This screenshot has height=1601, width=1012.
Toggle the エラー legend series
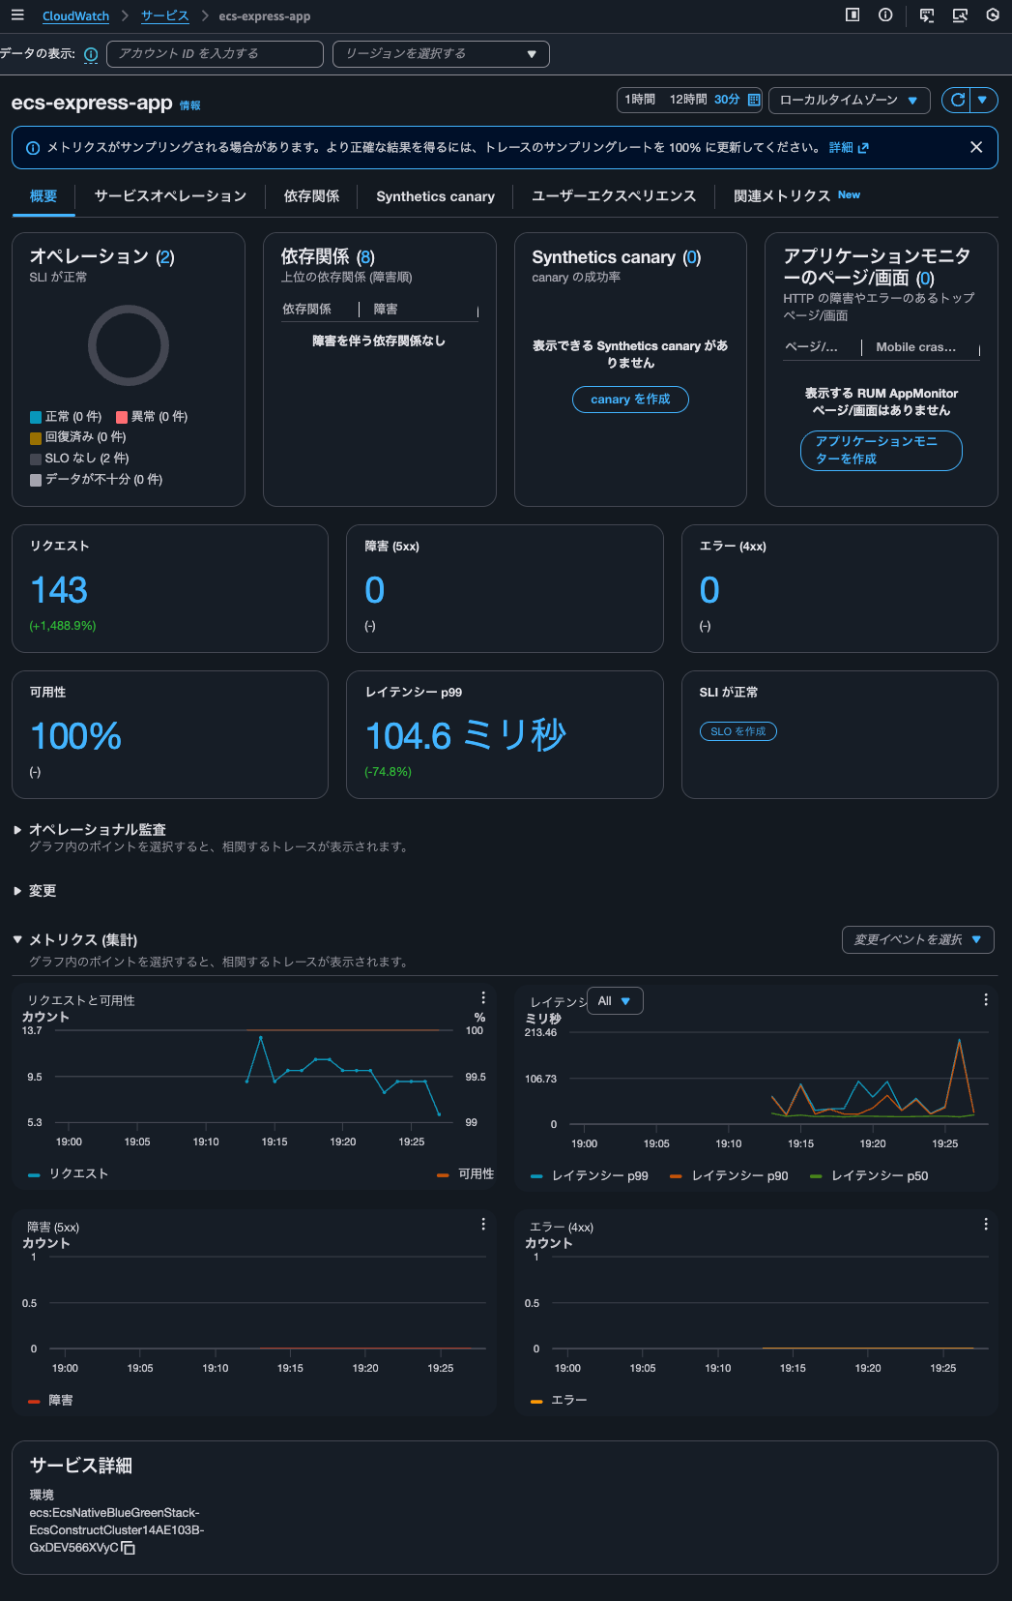point(559,1400)
